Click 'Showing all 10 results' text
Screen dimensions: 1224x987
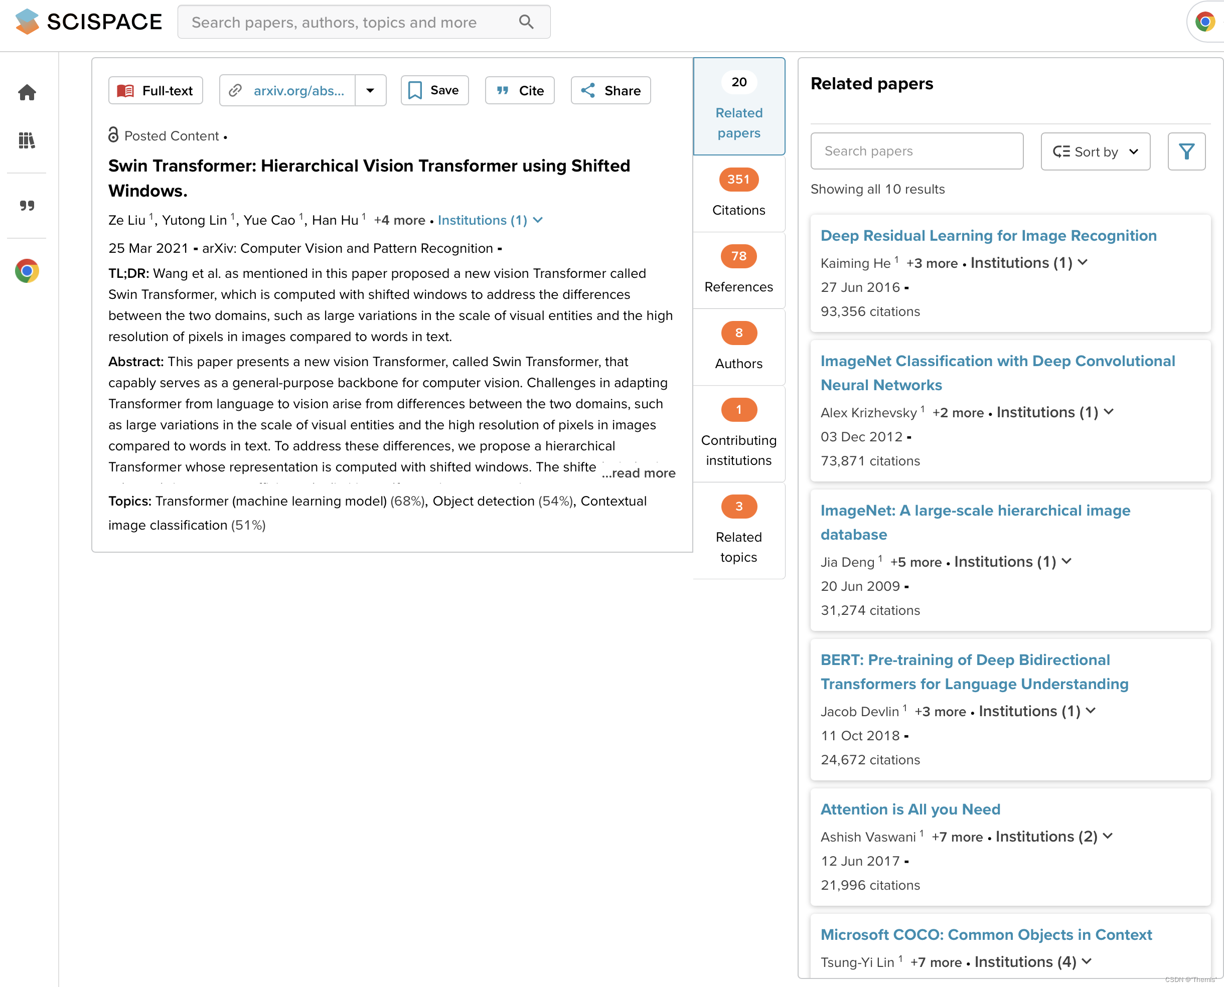pos(877,190)
